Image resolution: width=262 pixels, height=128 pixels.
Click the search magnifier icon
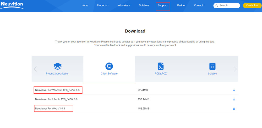click(217, 6)
